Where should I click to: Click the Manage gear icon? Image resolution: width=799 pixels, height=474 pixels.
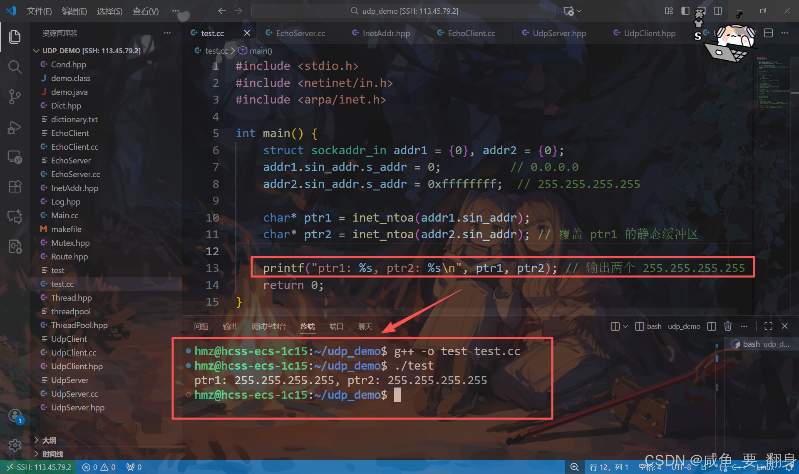[15, 445]
